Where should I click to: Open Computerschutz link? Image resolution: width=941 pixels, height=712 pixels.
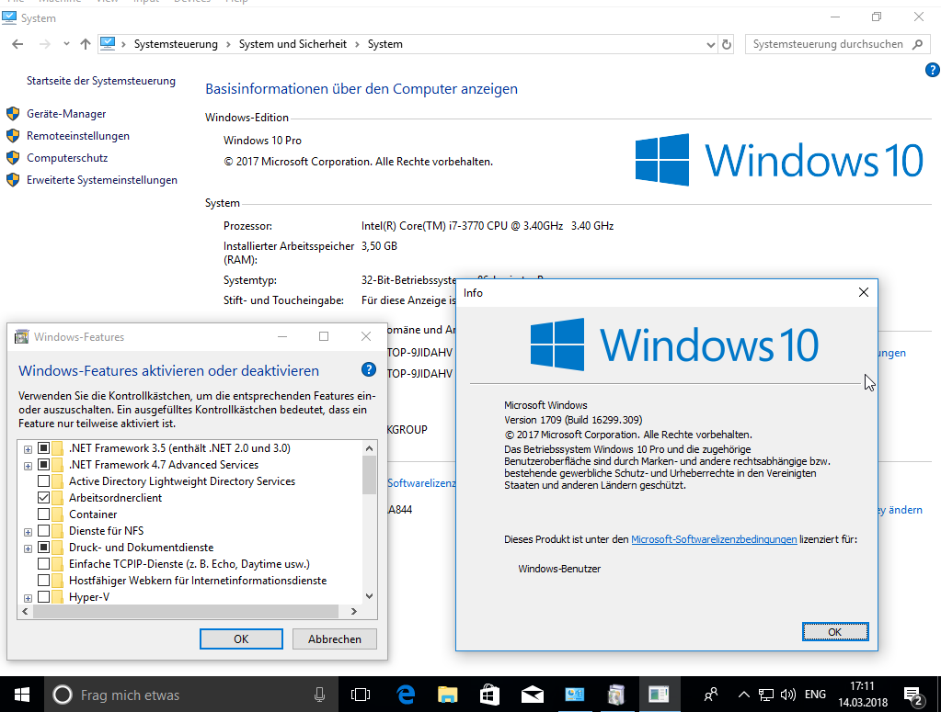pos(67,158)
